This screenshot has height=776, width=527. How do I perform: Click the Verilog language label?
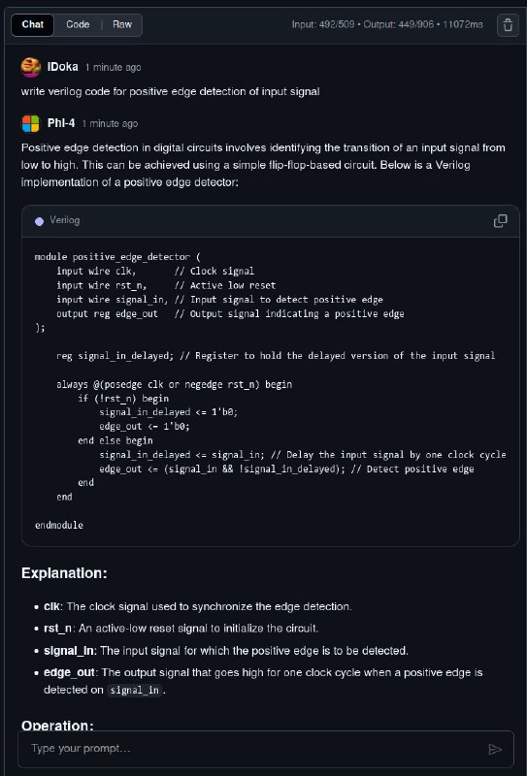[x=64, y=220]
